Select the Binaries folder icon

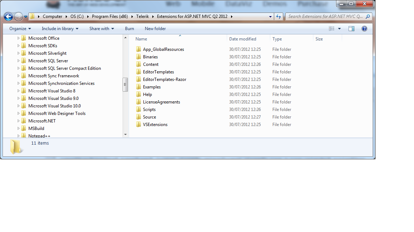point(139,57)
